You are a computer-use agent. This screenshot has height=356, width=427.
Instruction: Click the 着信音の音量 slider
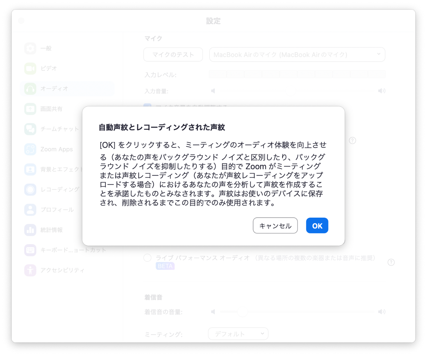(297, 312)
